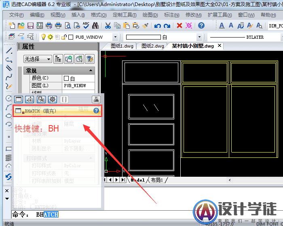Collapse the 常规 section
Screen dimensions: 283x226
[91, 71]
